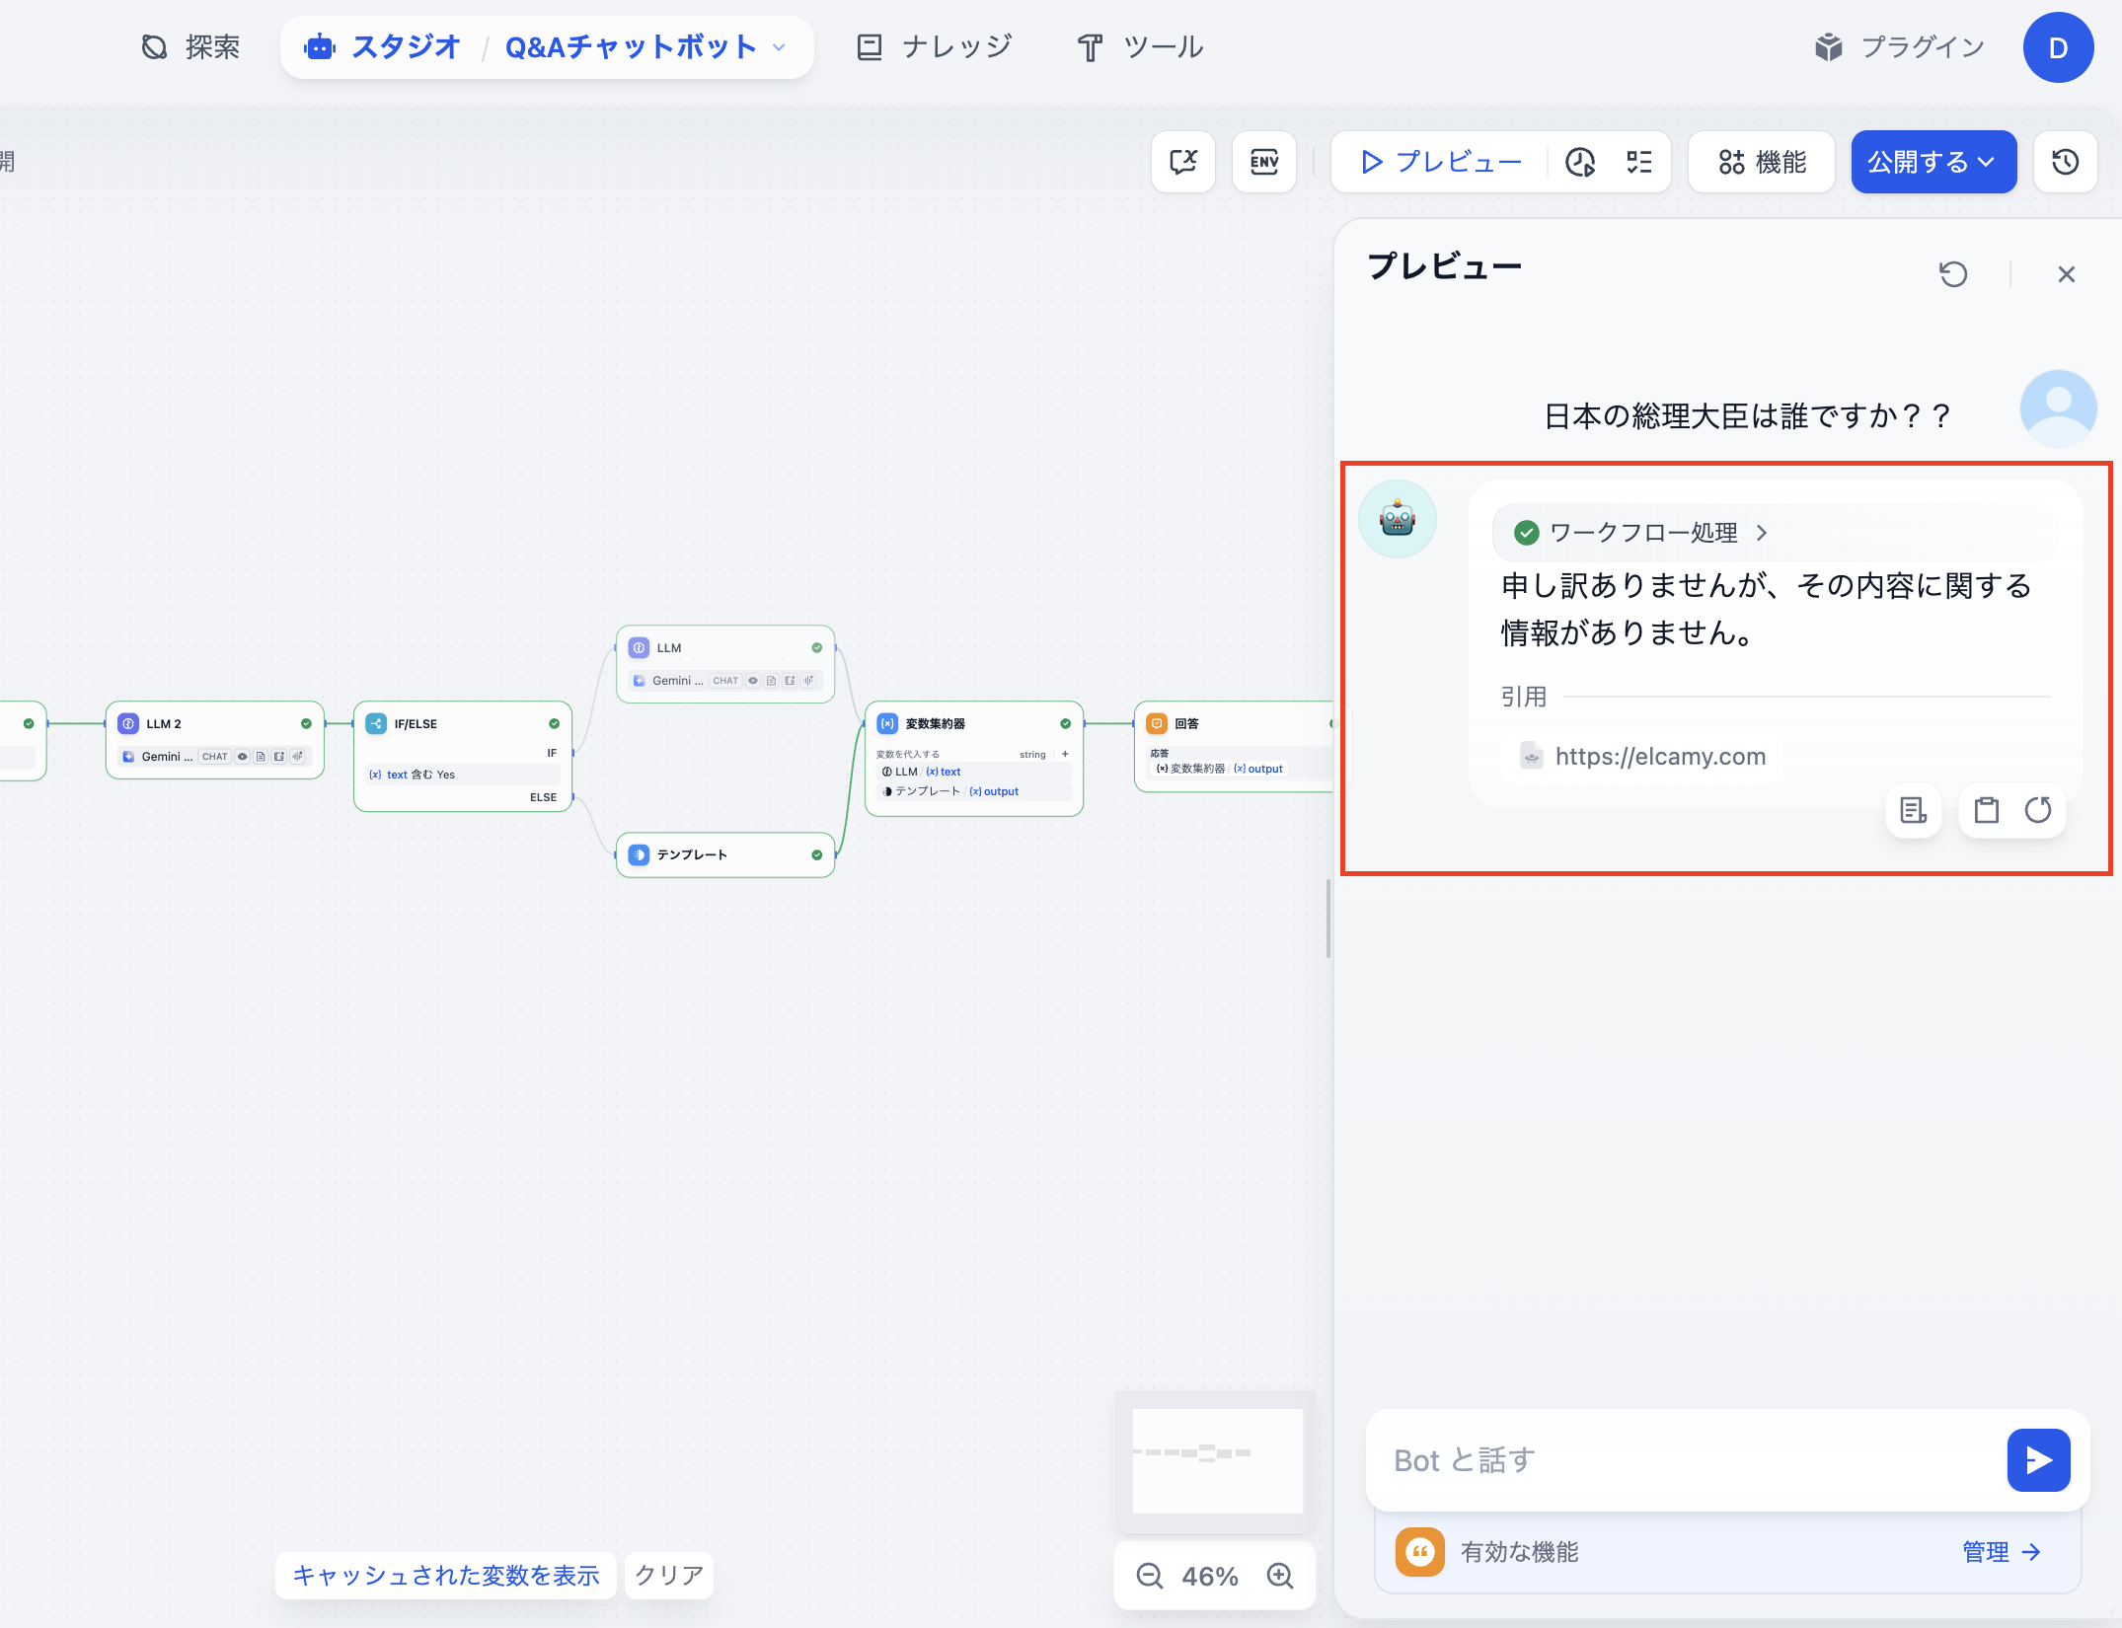
Task: Open the 公開する dropdown
Action: point(1933,162)
